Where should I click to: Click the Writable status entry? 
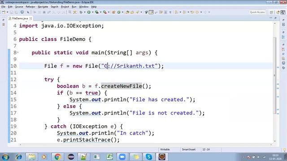[x=165, y=149]
